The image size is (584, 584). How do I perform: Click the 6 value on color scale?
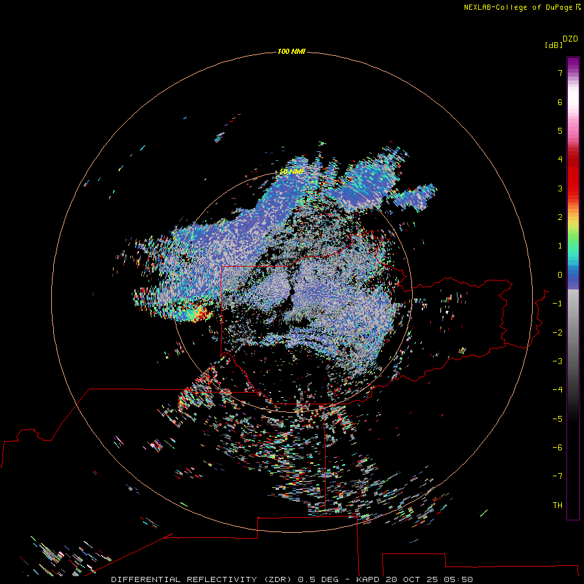[x=560, y=102]
